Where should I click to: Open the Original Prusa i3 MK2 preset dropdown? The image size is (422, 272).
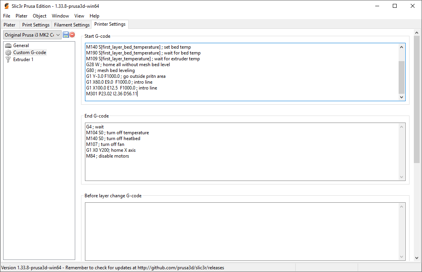click(x=32, y=35)
